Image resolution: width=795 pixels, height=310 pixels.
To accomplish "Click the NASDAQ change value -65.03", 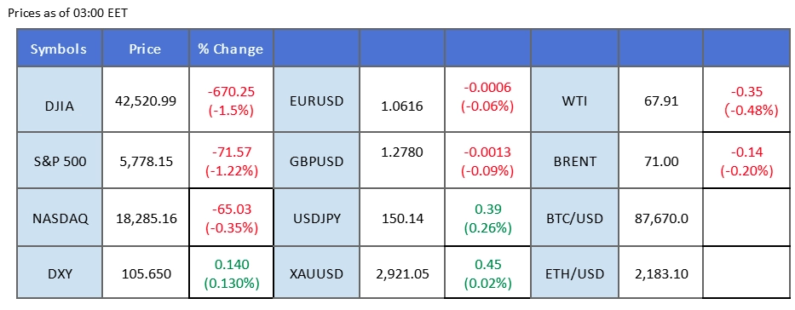I will pos(231,209).
